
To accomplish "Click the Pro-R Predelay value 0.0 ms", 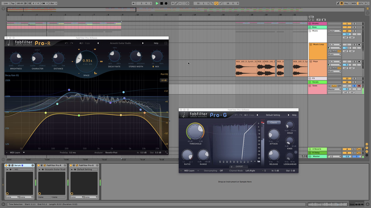I will tap(72, 153).
